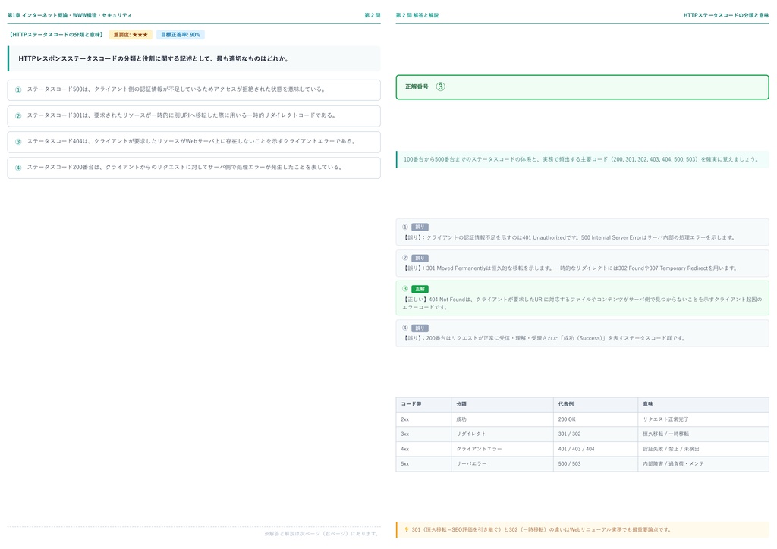Click the question statement about HTTPレスポンスステータスコード
This screenshot has width=777, height=549.
(x=193, y=58)
